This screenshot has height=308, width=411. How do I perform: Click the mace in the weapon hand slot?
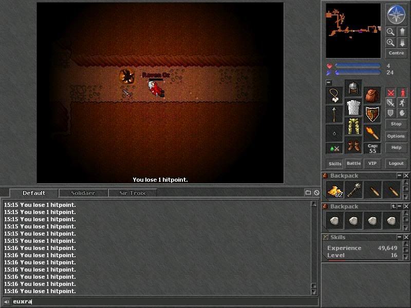pyautogui.click(x=334, y=114)
